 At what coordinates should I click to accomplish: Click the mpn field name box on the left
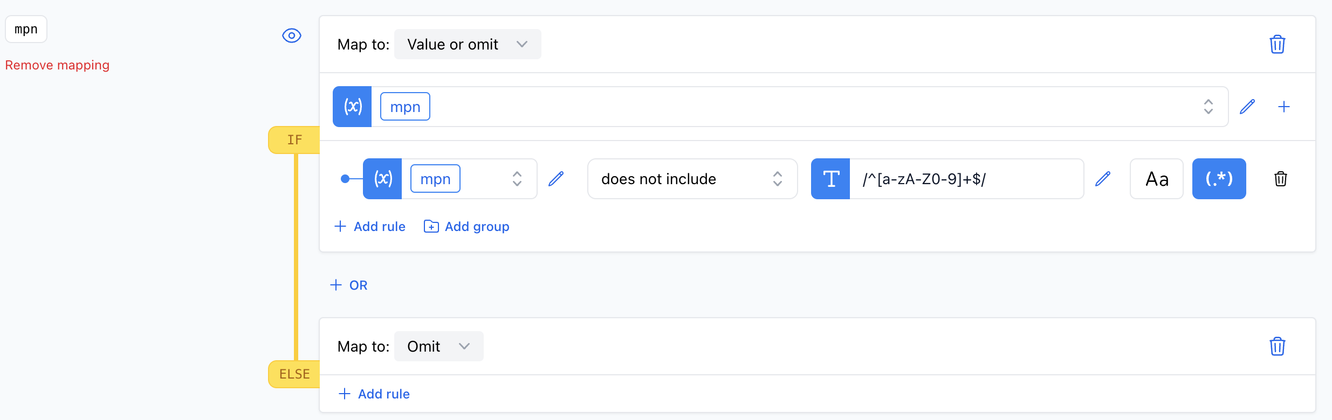click(x=26, y=29)
